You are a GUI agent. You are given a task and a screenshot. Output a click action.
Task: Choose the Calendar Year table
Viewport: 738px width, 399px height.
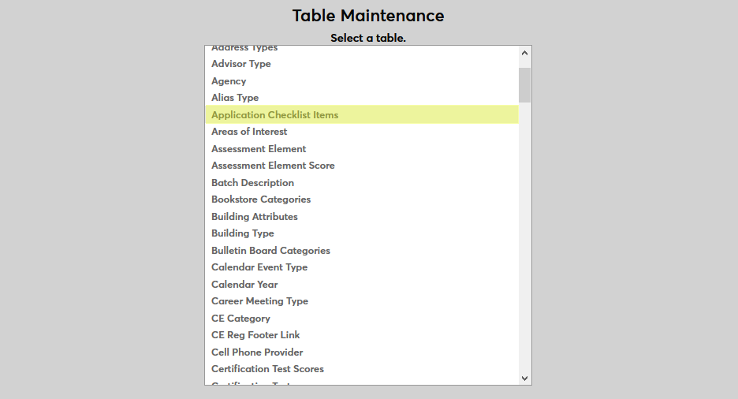coord(244,285)
